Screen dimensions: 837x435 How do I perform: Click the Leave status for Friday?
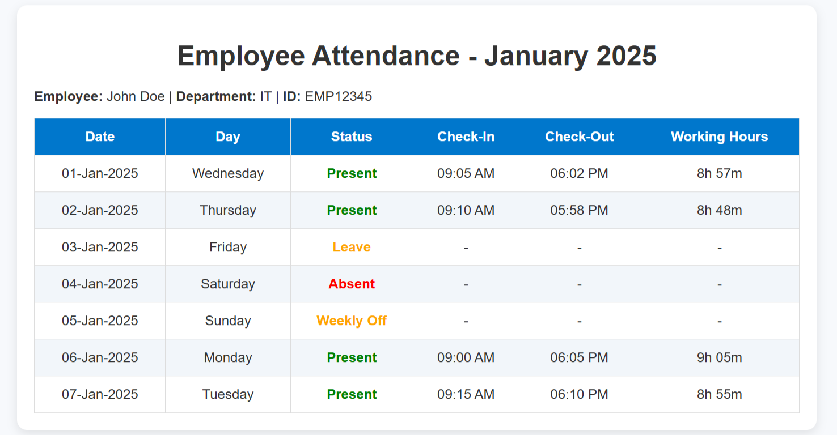pyautogui.click(x=352, y=247)
